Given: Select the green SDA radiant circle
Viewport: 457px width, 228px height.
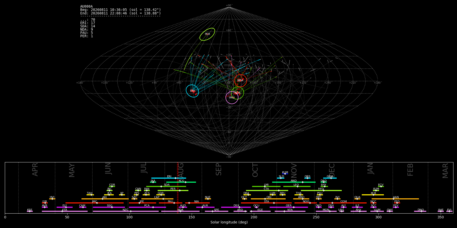Looking at the screenshot, I should tap(238, 93).
